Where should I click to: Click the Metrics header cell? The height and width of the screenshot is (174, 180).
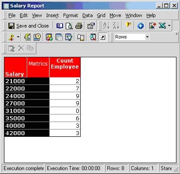38,67
